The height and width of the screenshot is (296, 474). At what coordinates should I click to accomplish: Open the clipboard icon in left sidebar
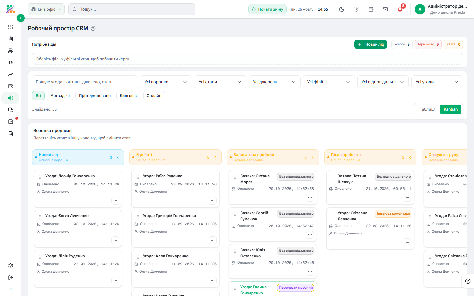click(11, 39)
